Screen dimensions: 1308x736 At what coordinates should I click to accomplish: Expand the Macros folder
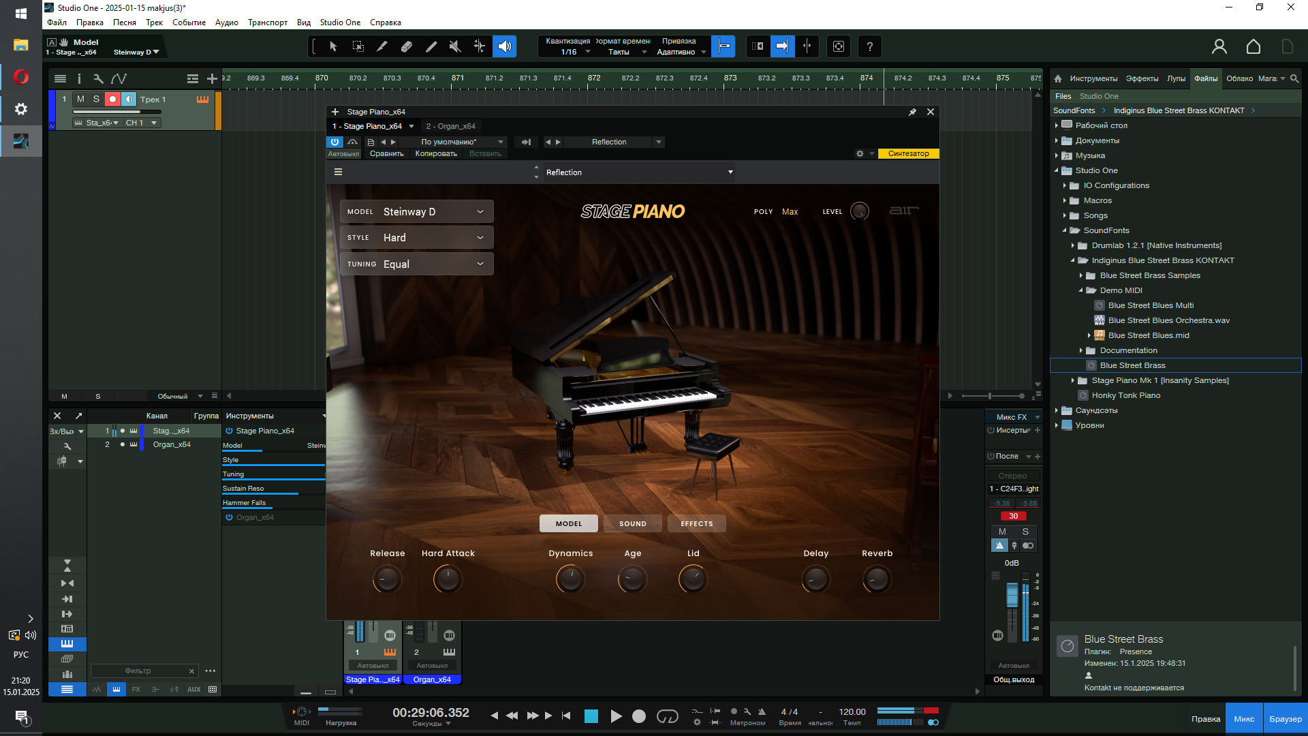tap(1065, 200)
